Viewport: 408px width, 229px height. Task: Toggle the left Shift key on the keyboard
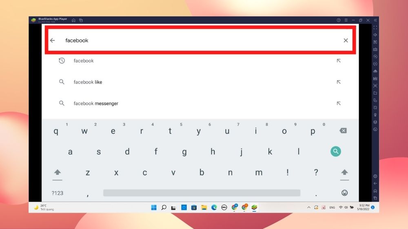[x=58, y=172]
